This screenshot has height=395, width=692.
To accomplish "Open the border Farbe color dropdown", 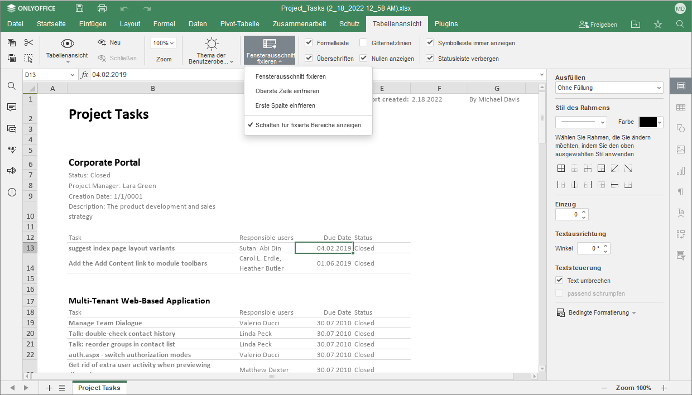I will 651,122.
